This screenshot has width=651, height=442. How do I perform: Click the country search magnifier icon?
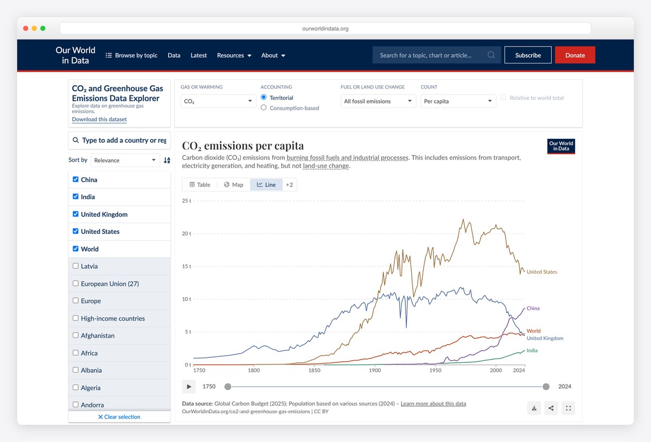[75, 140]
